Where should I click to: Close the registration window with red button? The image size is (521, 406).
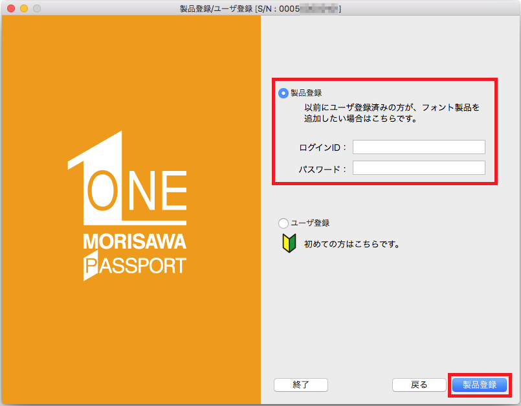click(x=10, y=8)
